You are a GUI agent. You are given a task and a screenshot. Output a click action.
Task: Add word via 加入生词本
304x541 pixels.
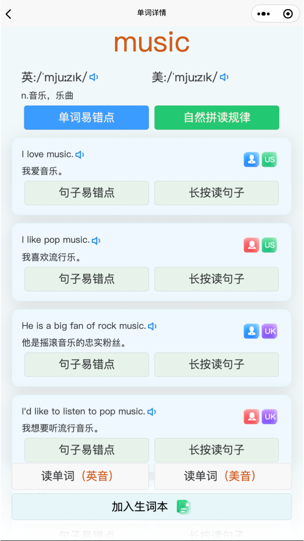151,507
